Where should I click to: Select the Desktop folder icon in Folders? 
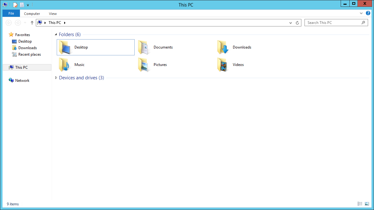[65, 47]
